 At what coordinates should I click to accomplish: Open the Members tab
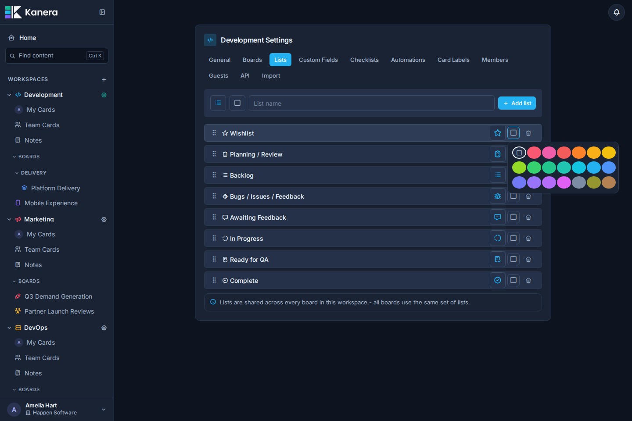click(x=495, y=60)
